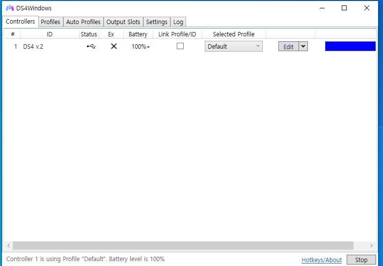Enable the Link Profile/ID checkbox
Image resolution: width=383 pixels, height=266 pixels.
pyautogui.click(x=180, y=46)
